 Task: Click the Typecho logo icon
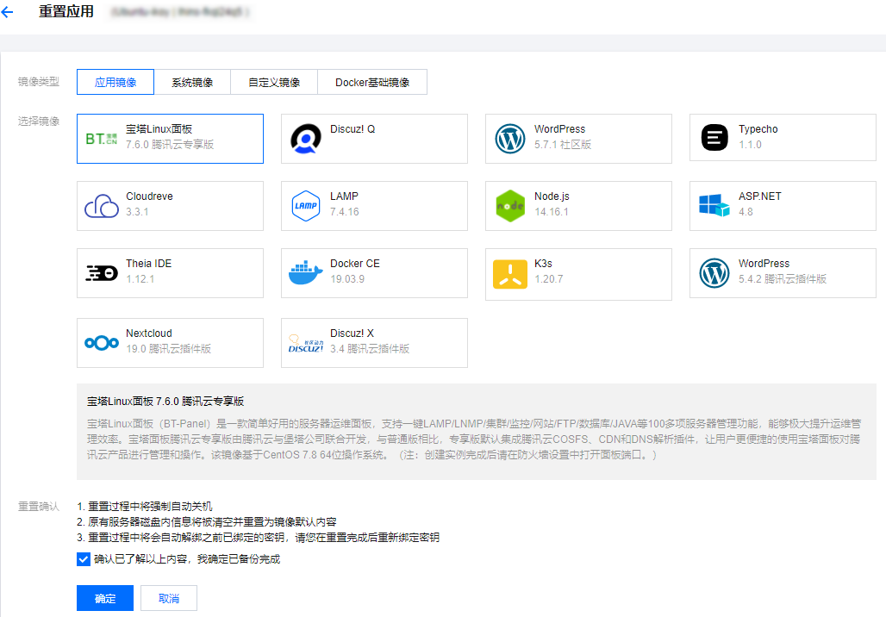tap(714, 137)
